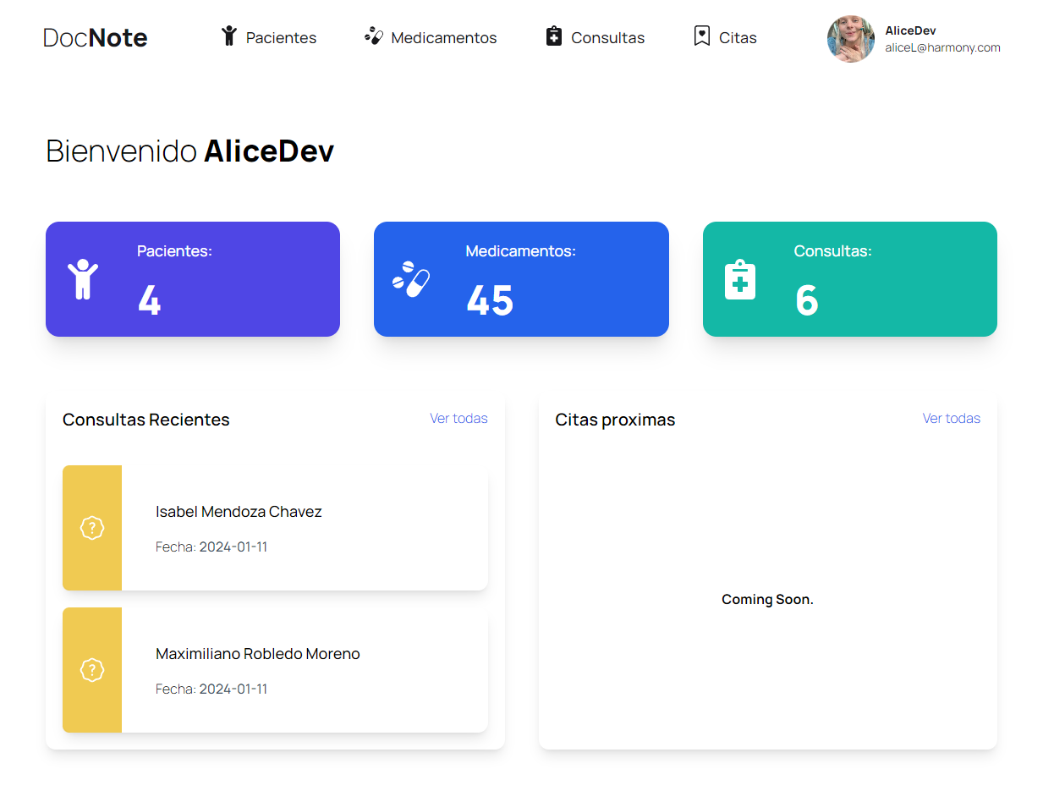This screenshot has width=1043, height=791.
Task: Click the clipboard icon in green Consultas card
Action: (x=740, y=279)
